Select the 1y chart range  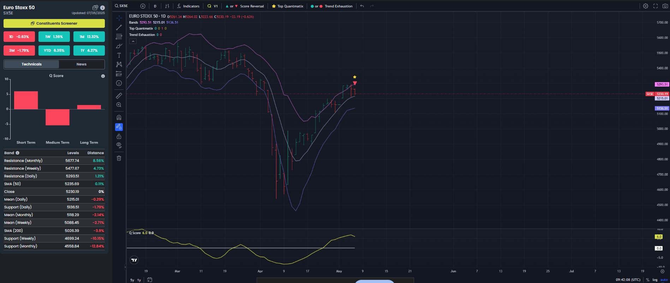(139, 280)
